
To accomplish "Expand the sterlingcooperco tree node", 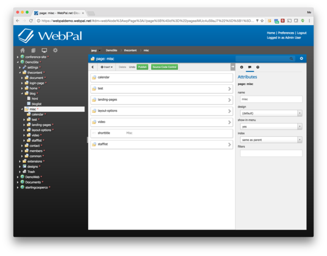I will (18, 187).
